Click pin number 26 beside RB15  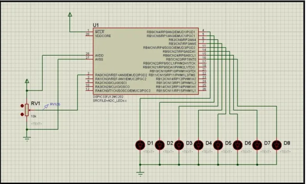click(x=204, y=89)
